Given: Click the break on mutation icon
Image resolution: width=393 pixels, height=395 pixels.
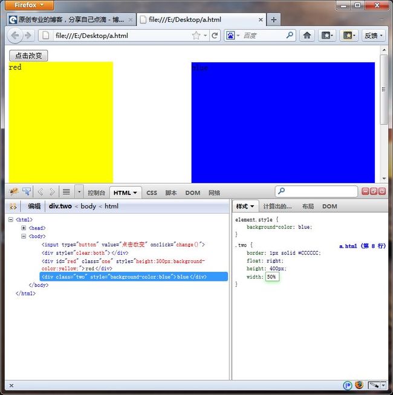Looking at the screenshot, I should click(13, 207).
